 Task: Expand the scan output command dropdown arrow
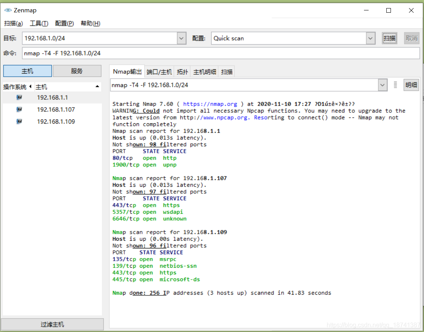click(382, 85)
